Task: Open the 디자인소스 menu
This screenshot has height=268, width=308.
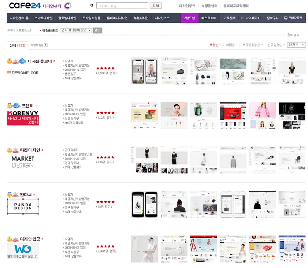Action: pyautogui.click(x=162, y=18)
